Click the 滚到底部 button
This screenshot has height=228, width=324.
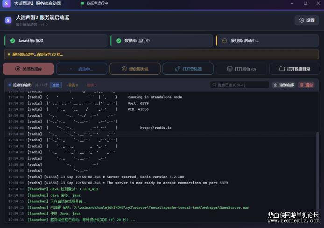284,85
